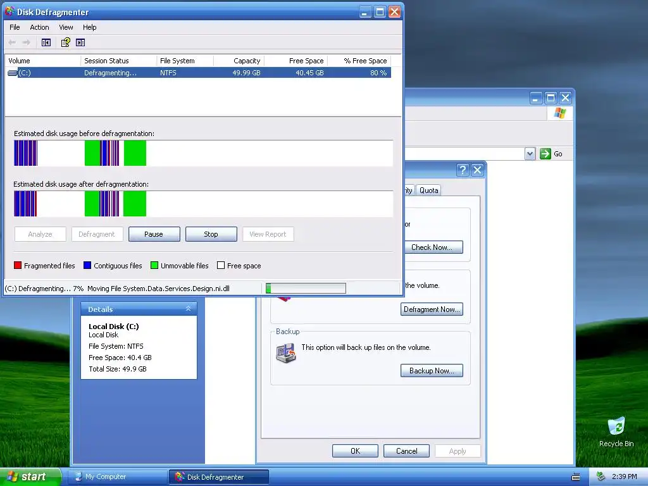Screen dimensions: 648x486
Task: Collapse the Details panel chevron
Action: coord(189,309)
